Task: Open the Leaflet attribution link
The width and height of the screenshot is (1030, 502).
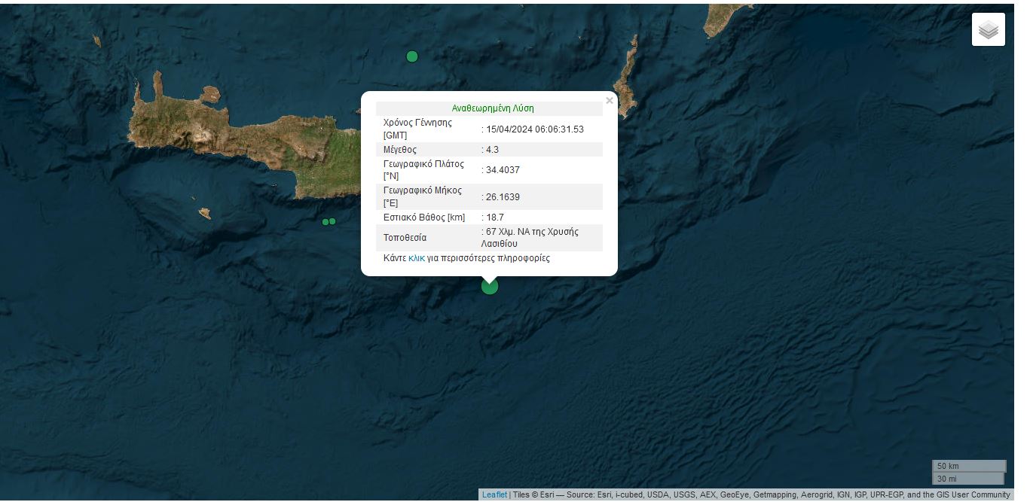Action: pos(494,494)
